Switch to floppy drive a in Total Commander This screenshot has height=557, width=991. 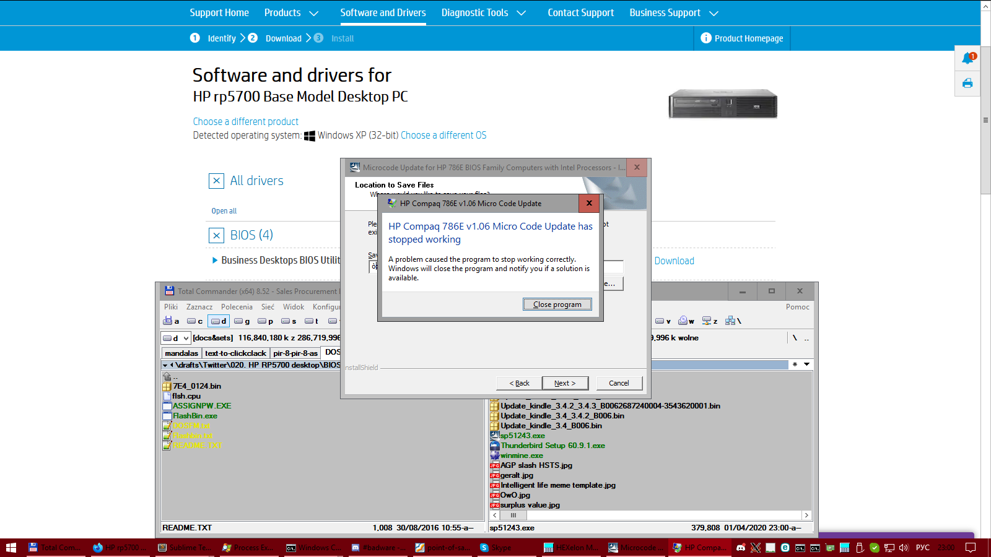pyautogui.click(x=171, y=321)
